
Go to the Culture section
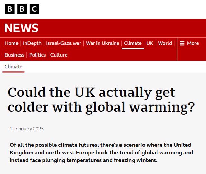pos(59,55)
